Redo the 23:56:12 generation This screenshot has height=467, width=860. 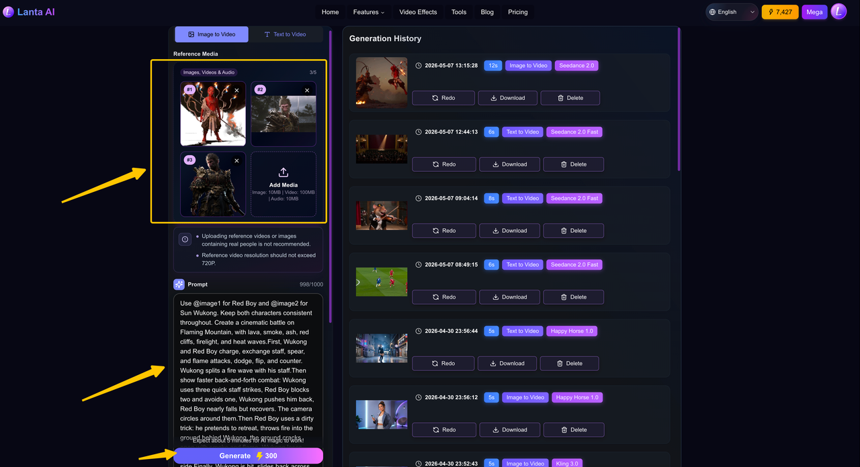pyautogui.click(x=444, y=430)
